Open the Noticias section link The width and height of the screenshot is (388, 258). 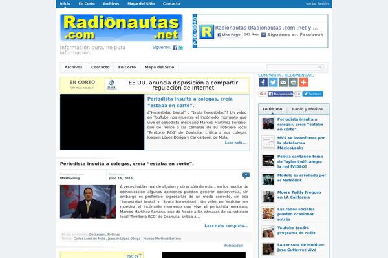tap(114, 235)
